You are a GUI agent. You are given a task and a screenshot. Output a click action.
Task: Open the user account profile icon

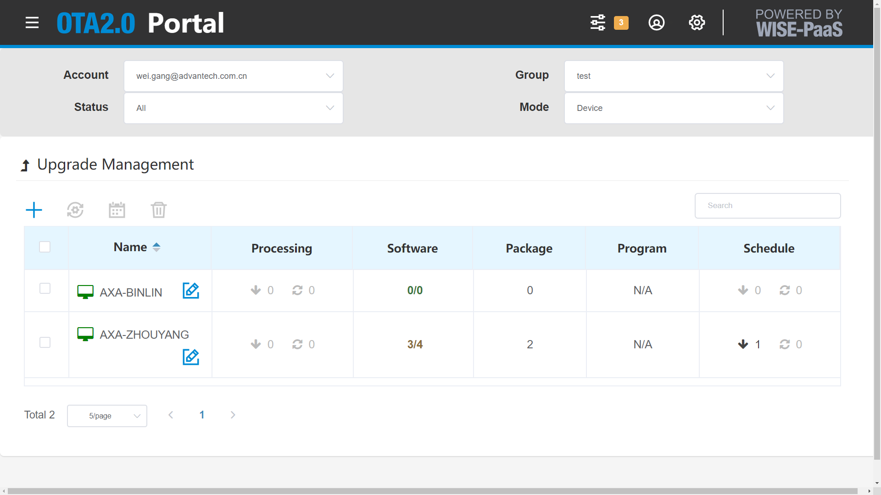click(x=657, y=22)
